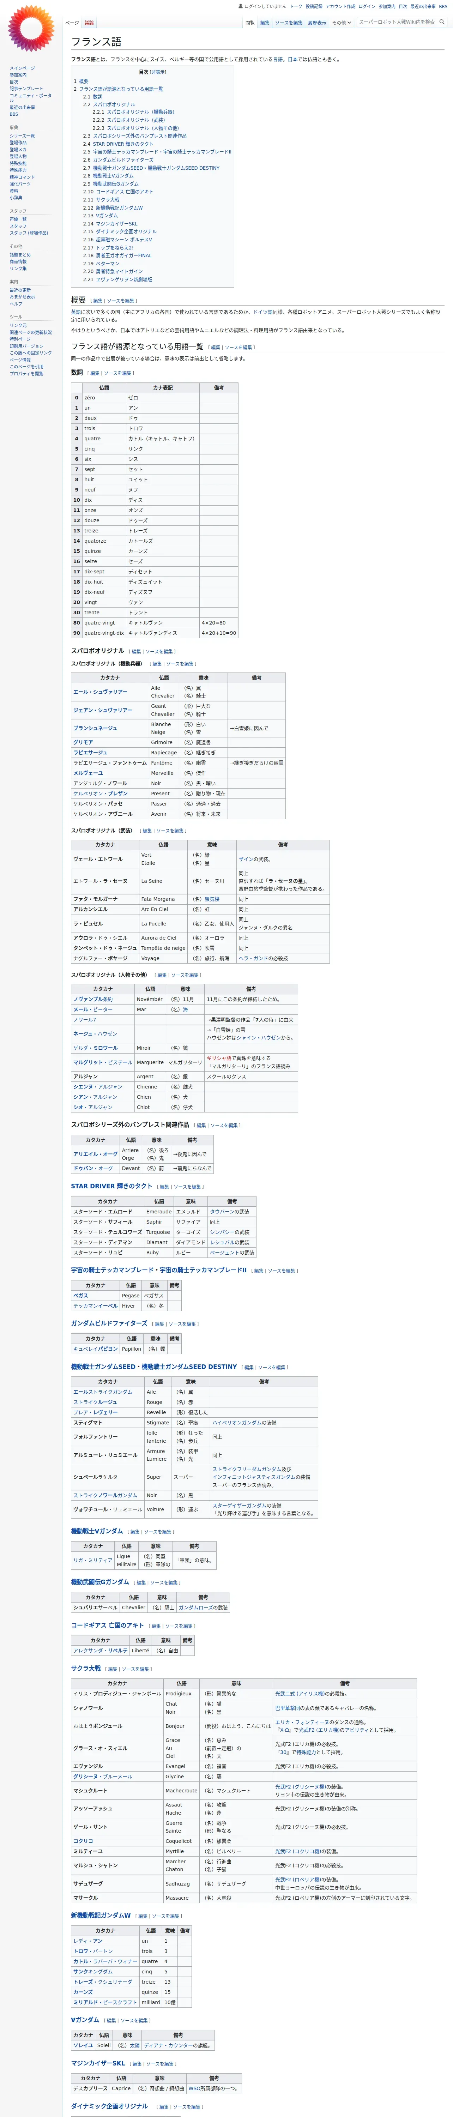Hide the table of contents with 非表示
This screenshot has height=2117, width=453.
(x=157, y=72)
